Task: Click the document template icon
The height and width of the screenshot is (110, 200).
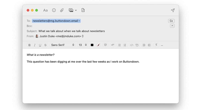Action: pos(83,10)
